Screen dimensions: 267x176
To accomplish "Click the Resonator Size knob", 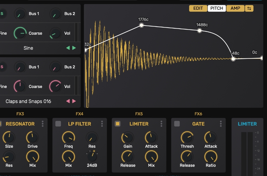I will click(x=9, y=137).
